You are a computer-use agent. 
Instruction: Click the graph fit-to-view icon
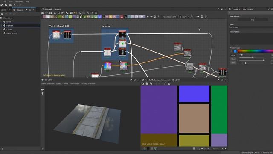42,13
